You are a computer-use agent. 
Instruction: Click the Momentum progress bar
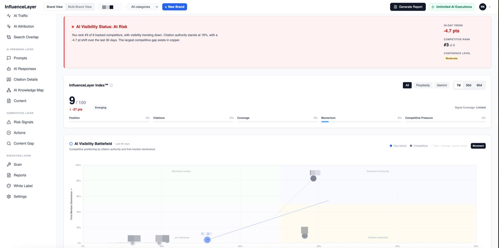click(x=361, y=122)
